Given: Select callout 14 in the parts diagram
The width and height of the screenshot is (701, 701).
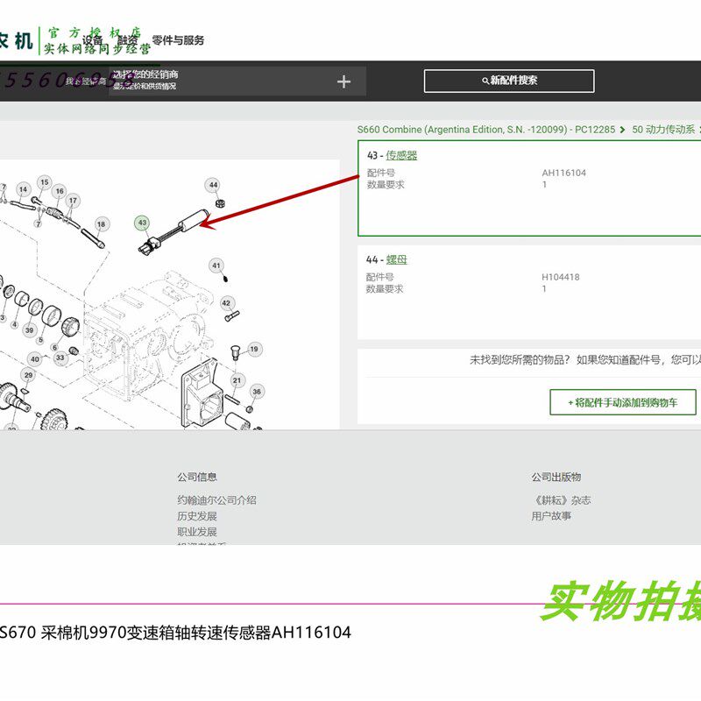Looking at the screenshot, I should click(24, 189).
